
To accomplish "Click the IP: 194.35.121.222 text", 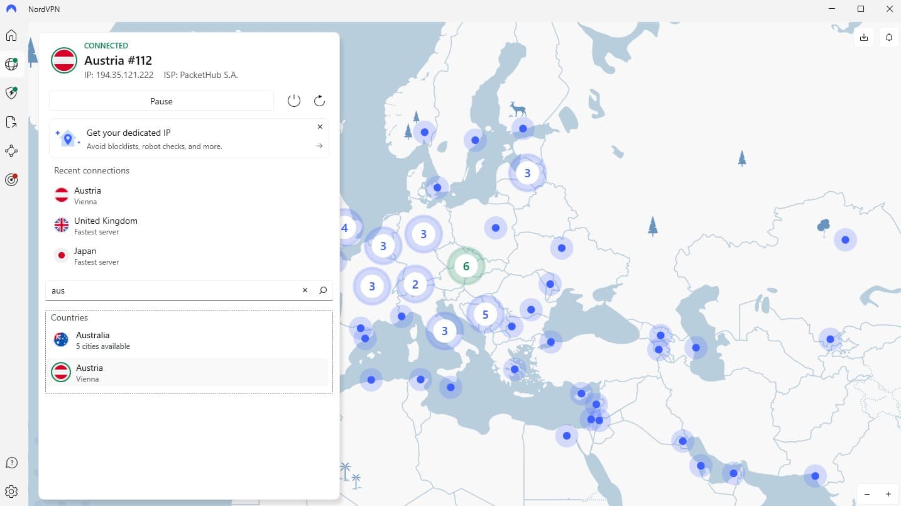I will pos(119,75).
